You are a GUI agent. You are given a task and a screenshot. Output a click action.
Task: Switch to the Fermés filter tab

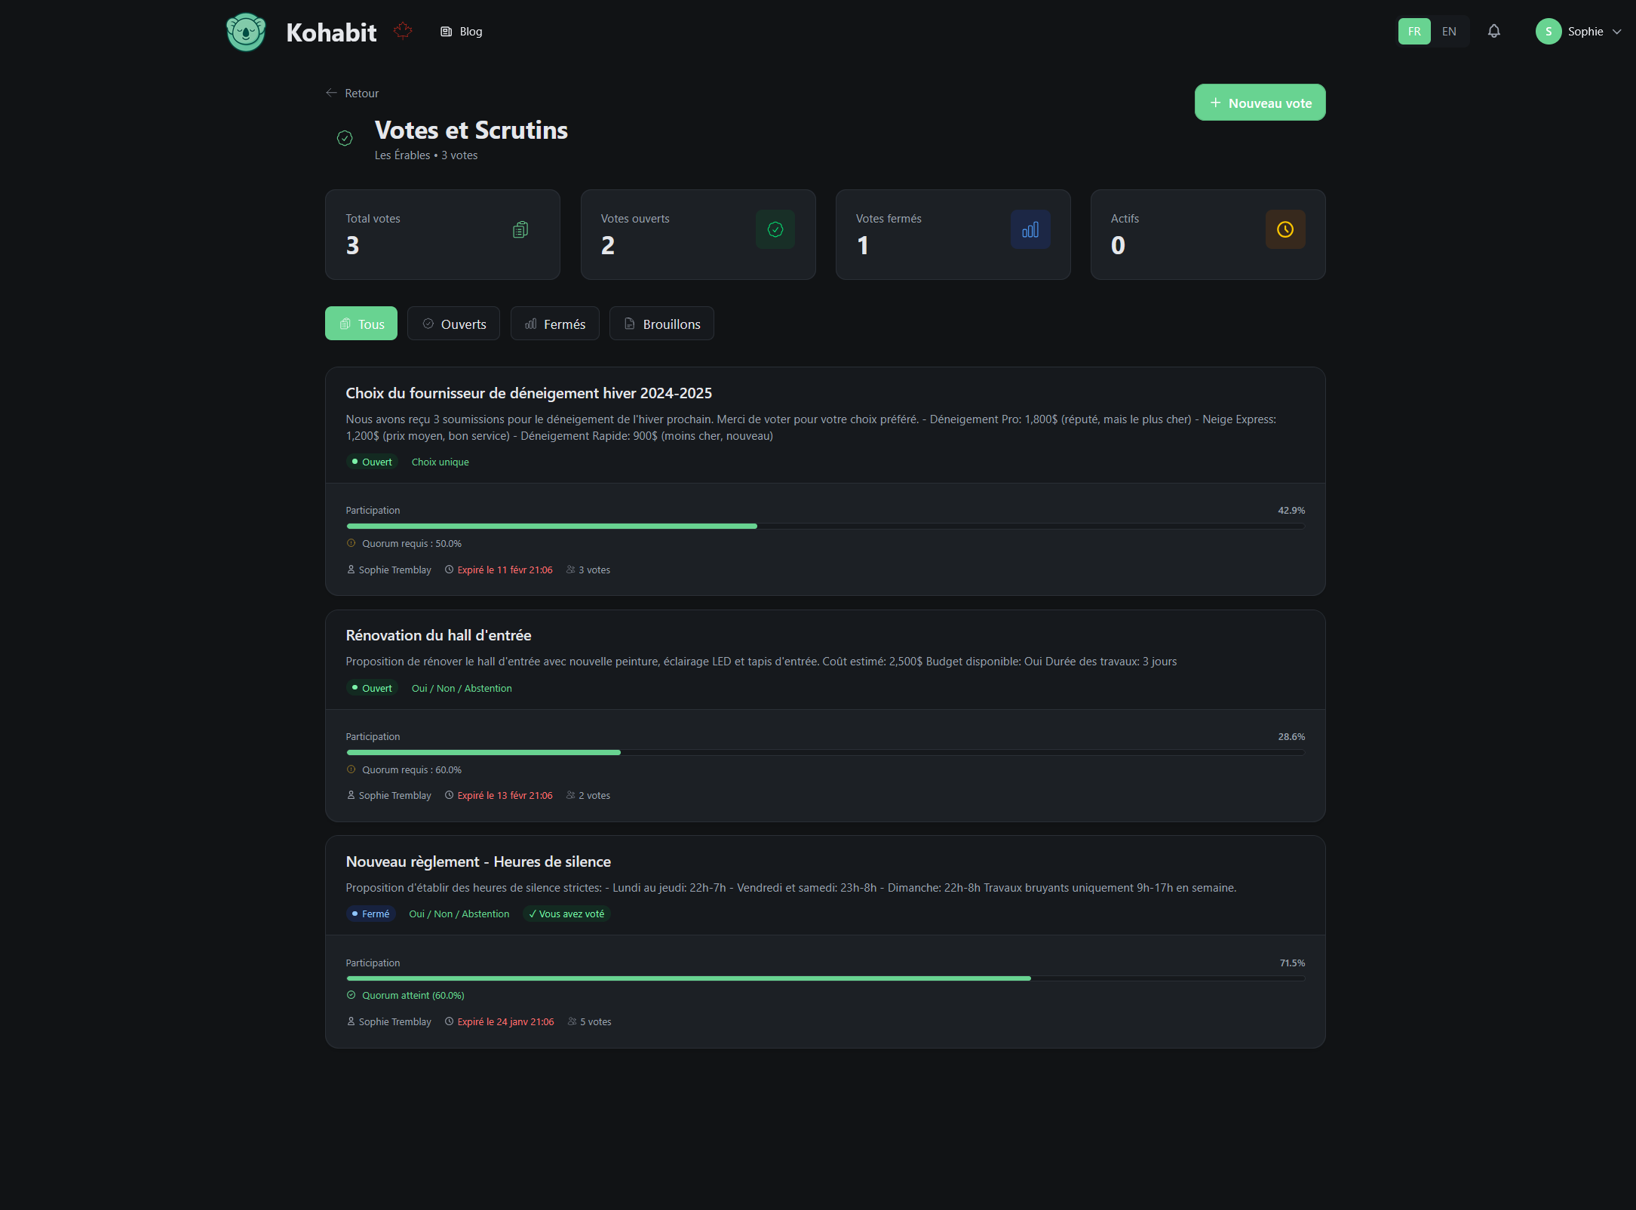pos(554,323)
